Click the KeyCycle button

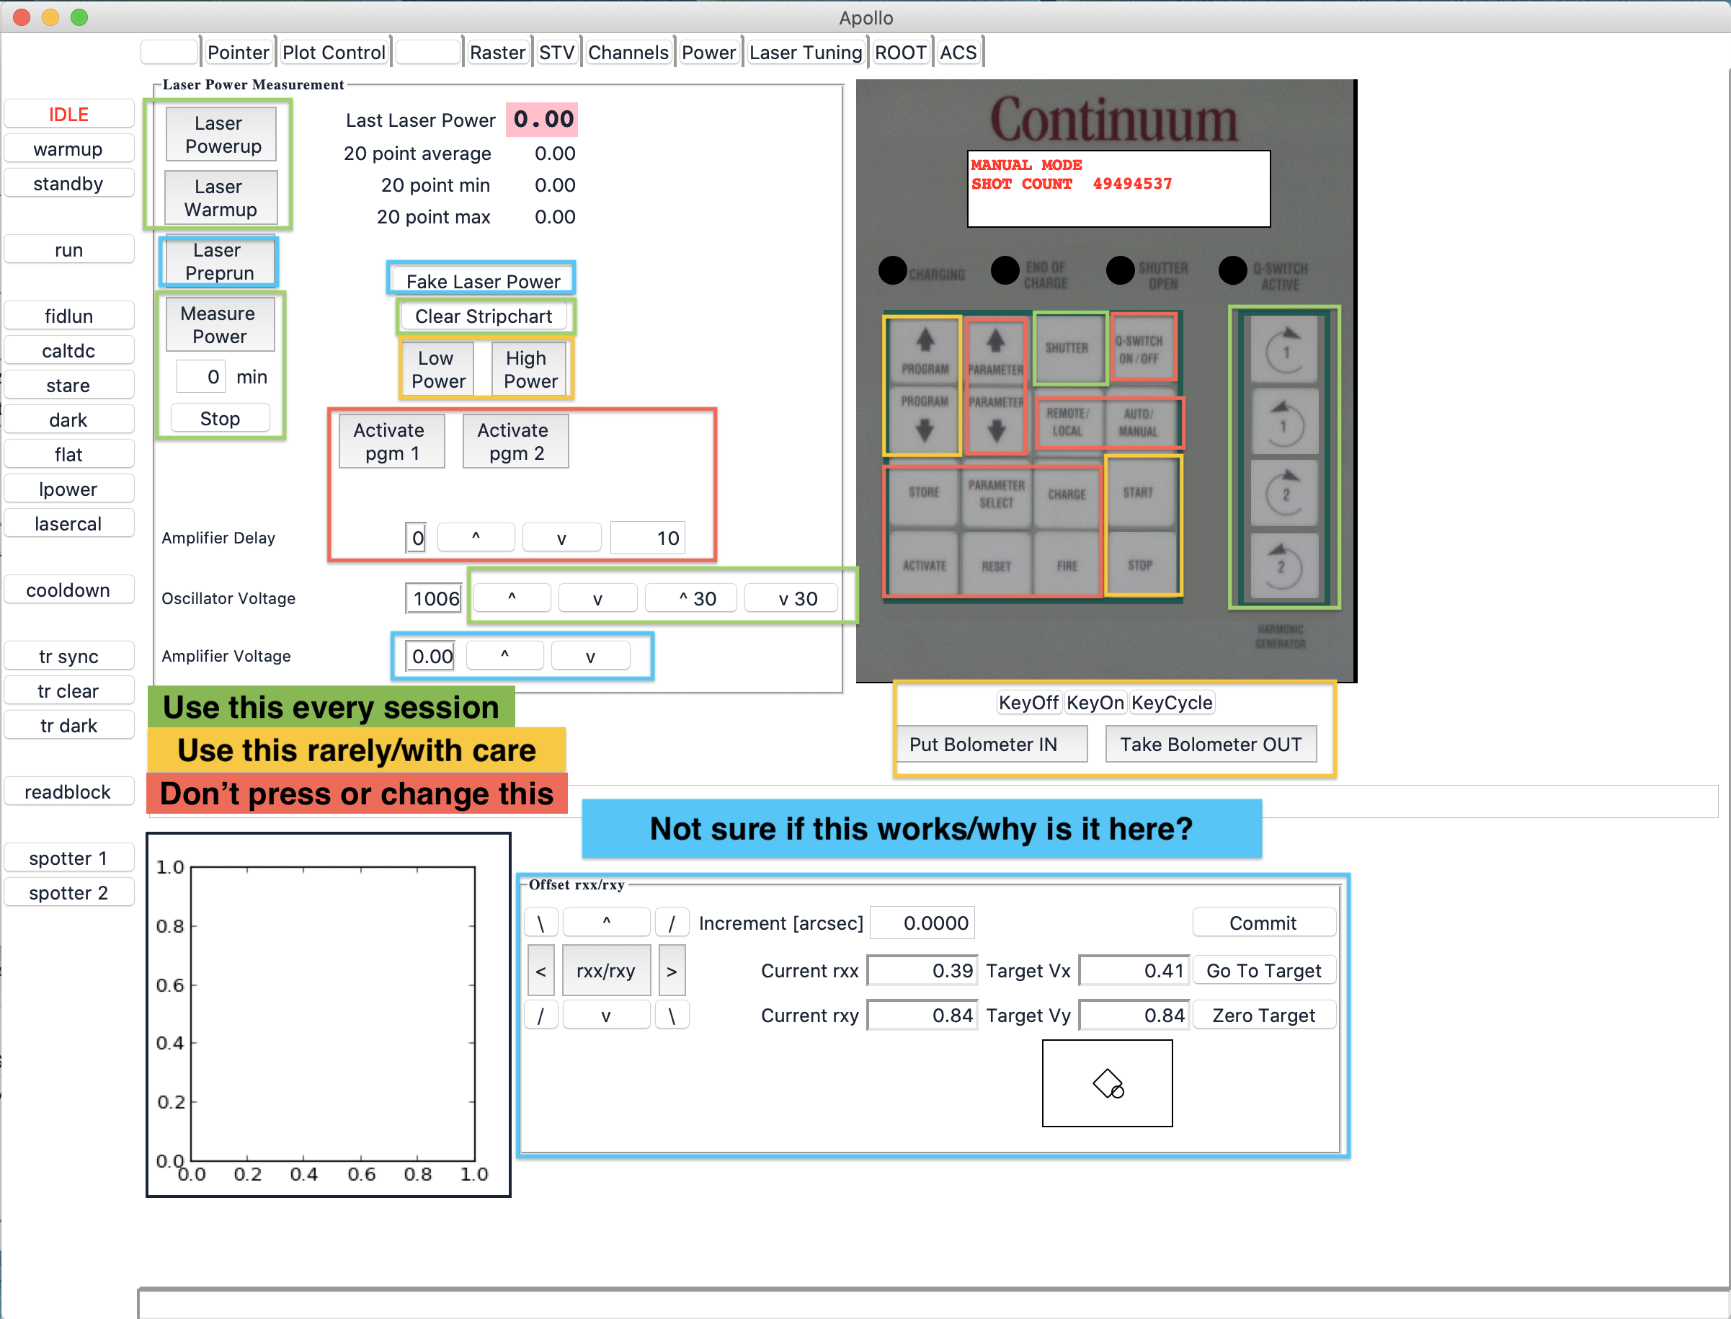click(1172, 702)
